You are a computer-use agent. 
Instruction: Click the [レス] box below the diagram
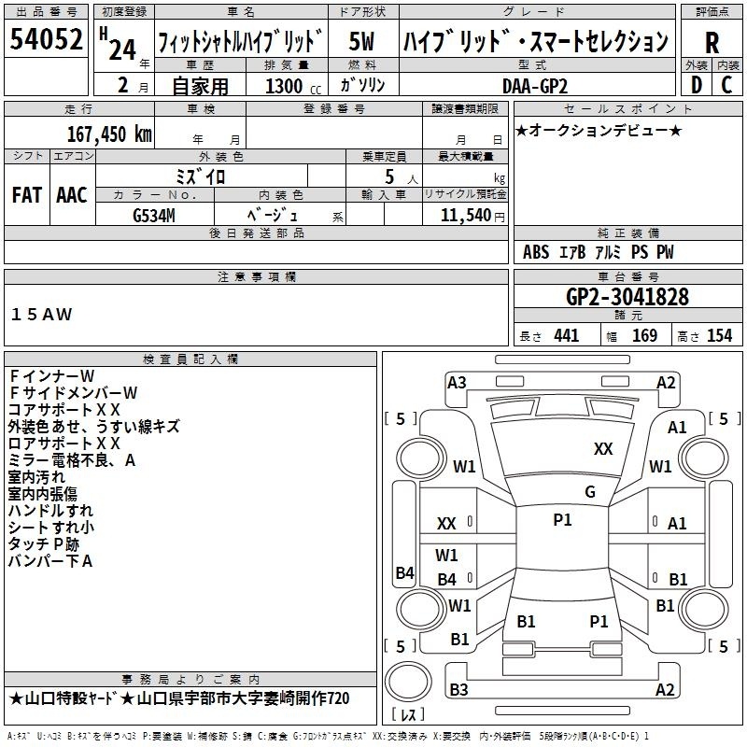[408, 716]
